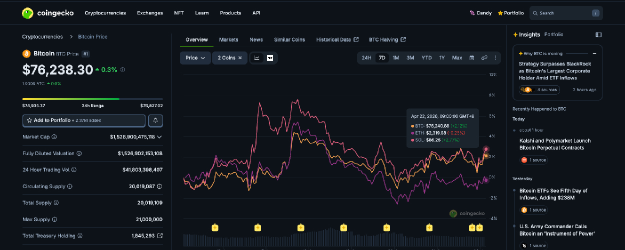625x250 pixels.
Task: Select the 3M time range
Action: [410, 58]
